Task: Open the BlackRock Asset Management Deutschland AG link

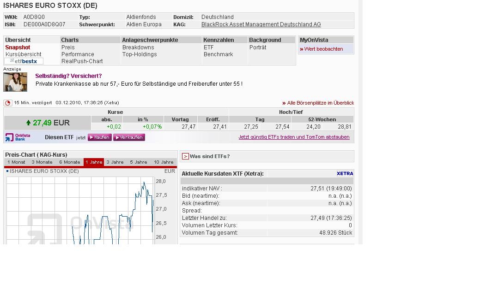Action: (x=261, y=24)
